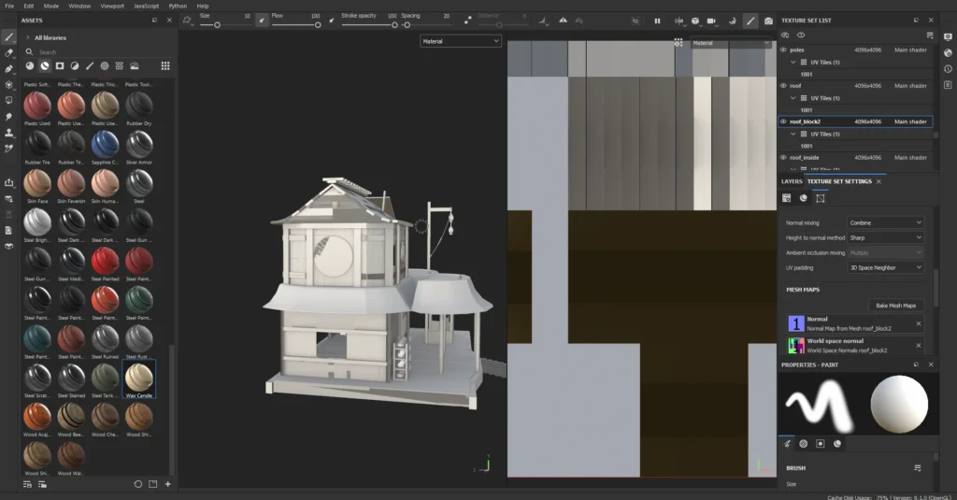957x500 pixels.
Task: Switch assets to grid view icon
Action: coord(165,66)
